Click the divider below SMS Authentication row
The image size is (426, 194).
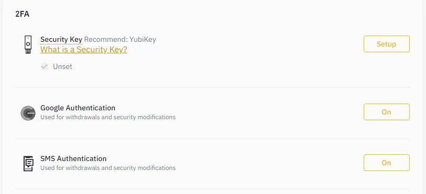[212, 189]
